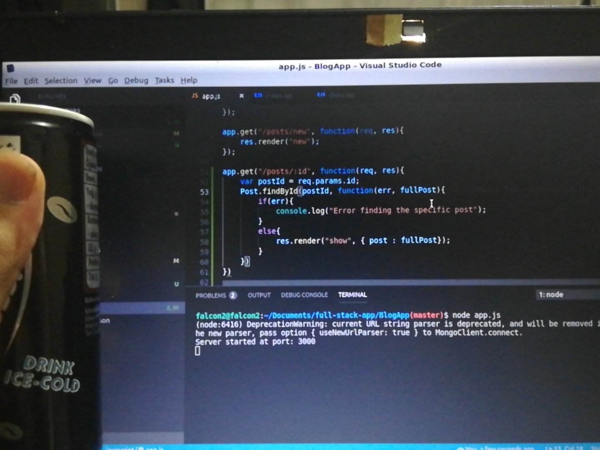Open the View menu

point(92,80)
